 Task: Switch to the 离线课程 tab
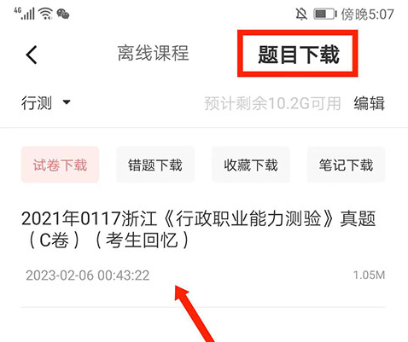[153, 53]
